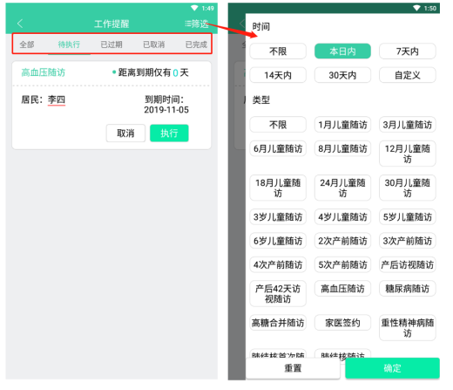Open resident link 李四
This screenshot has width=453, height=390.
click(57, 99)
